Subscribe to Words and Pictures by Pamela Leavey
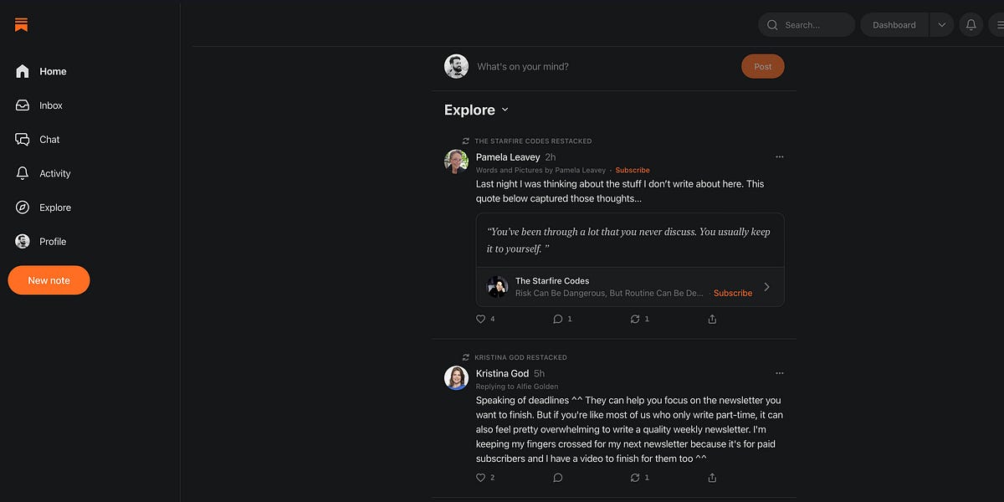 point(633,170)
